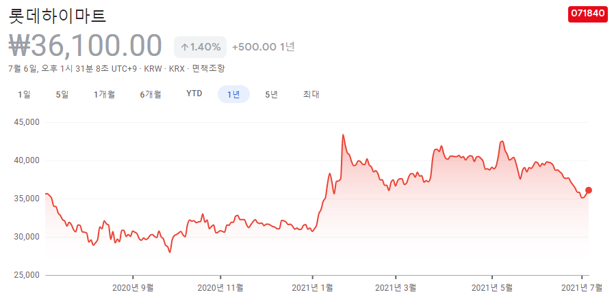This screenshot has height=303, width=614.
Task: Click the 25,000 y-axis label
Action: coord(27,275)
